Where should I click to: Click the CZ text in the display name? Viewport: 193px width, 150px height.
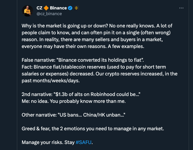[x=39, y=8]
